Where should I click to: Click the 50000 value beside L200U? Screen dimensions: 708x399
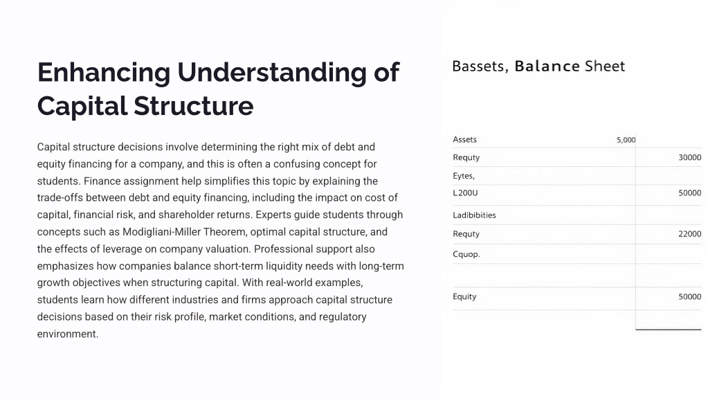[x=689, y=193]
